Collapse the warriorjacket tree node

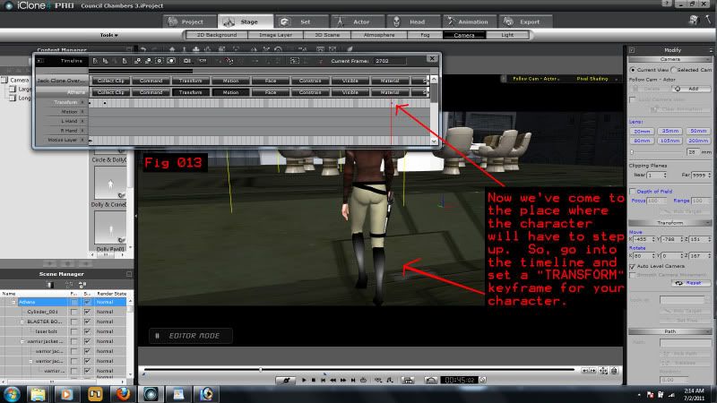(x=22, y=341)
